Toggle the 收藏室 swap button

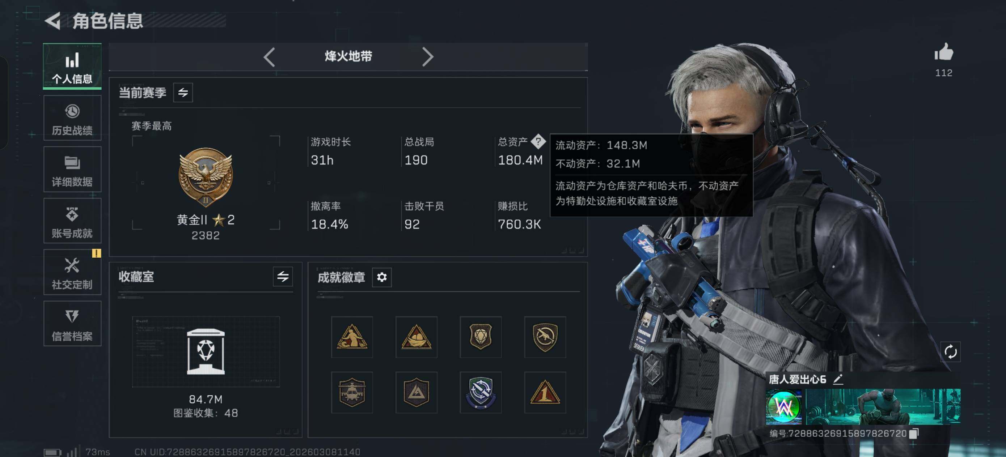pyautogui.click(x=283, y=277)
